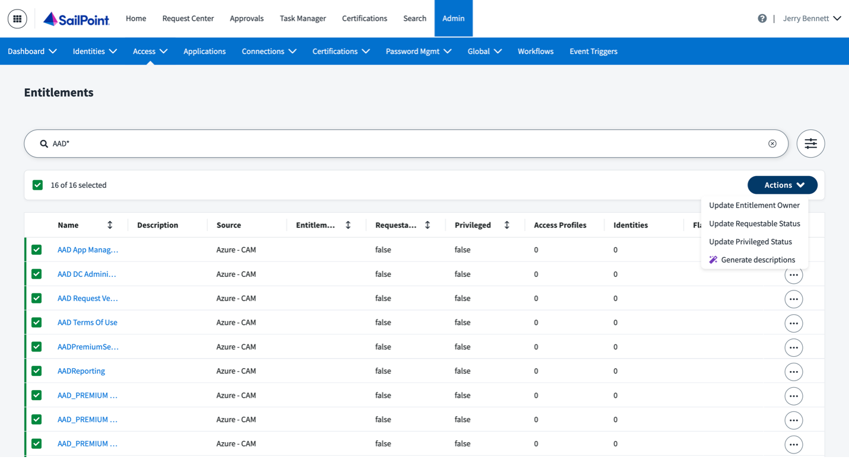Click inside the entitlement search field
Viewport: 849px width, 460px height.
pyautogui.click(x=237, y=143)
